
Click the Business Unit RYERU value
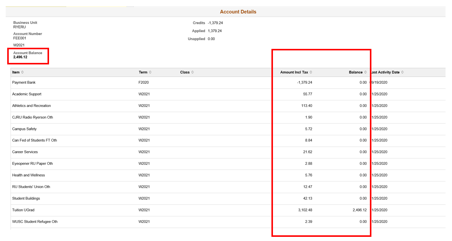[19, 27]
